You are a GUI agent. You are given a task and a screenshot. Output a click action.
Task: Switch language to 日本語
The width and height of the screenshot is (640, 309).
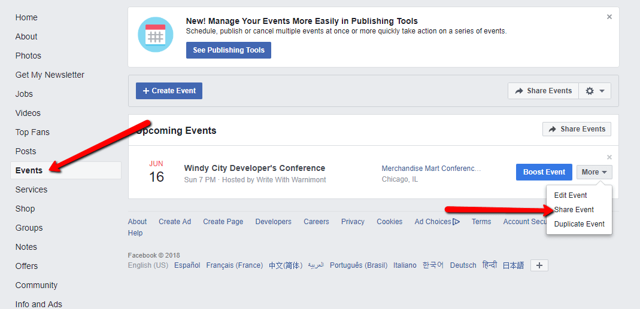pyautogui.click(x=513, y=266)
